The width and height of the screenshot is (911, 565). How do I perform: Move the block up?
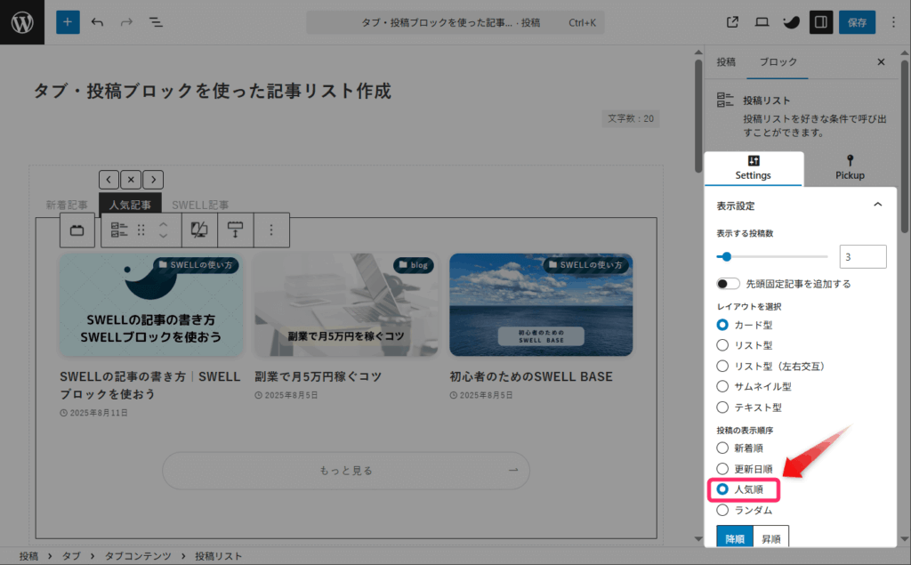point(164,224)
